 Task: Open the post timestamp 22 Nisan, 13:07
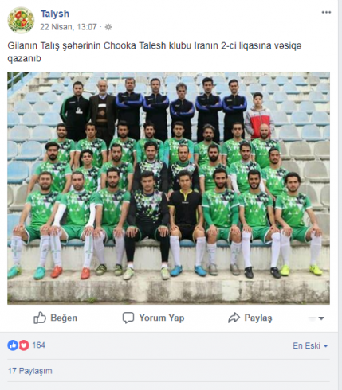69,27
